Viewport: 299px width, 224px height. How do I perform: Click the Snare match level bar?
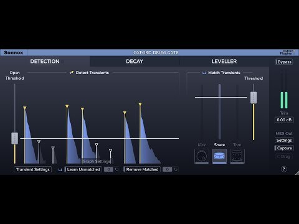(x=220, y=111)
